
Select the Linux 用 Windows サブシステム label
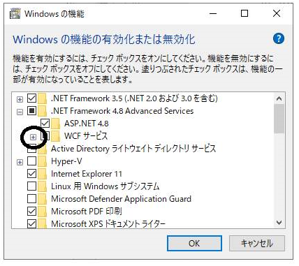tap(105, 186)
